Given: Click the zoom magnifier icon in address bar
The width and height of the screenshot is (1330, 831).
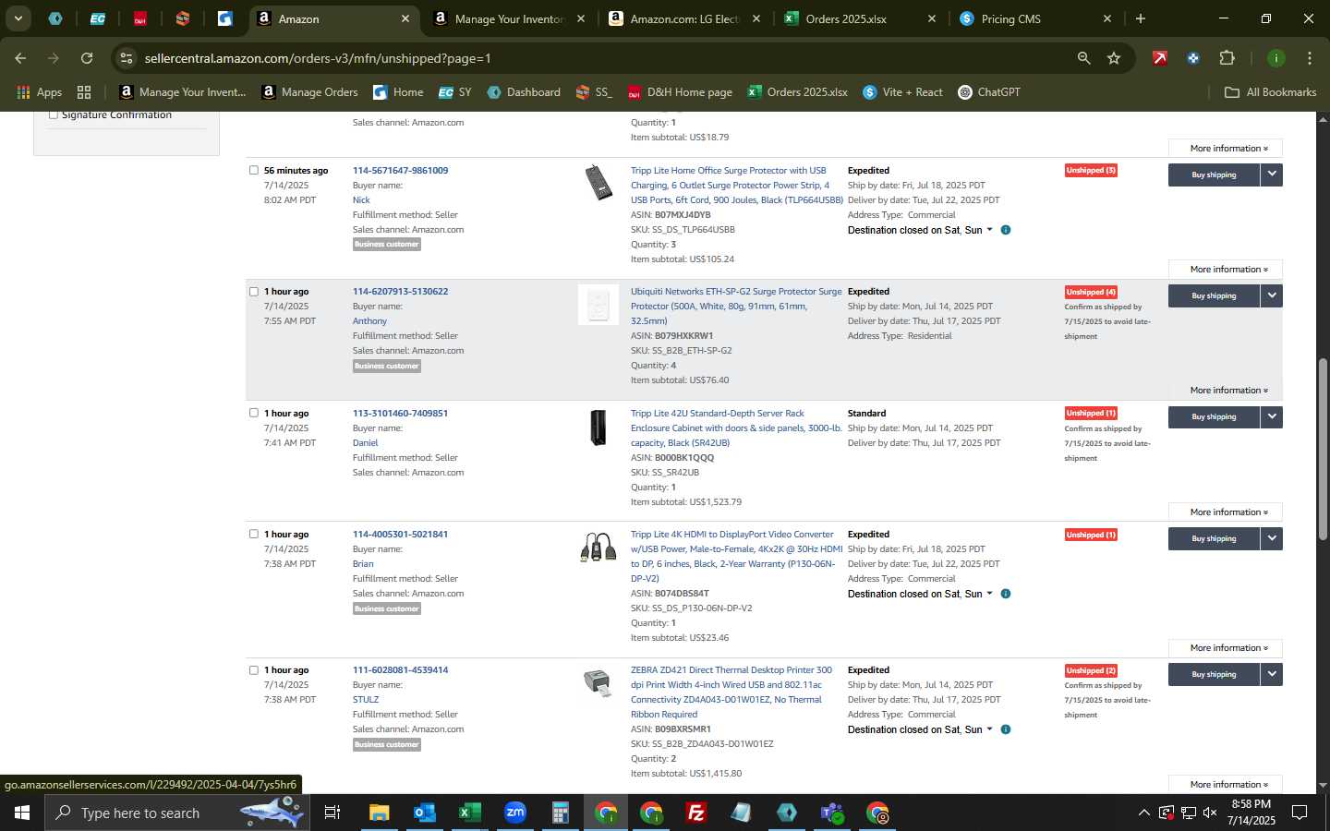Looking at the screenshot, I should coord(1083,58).
